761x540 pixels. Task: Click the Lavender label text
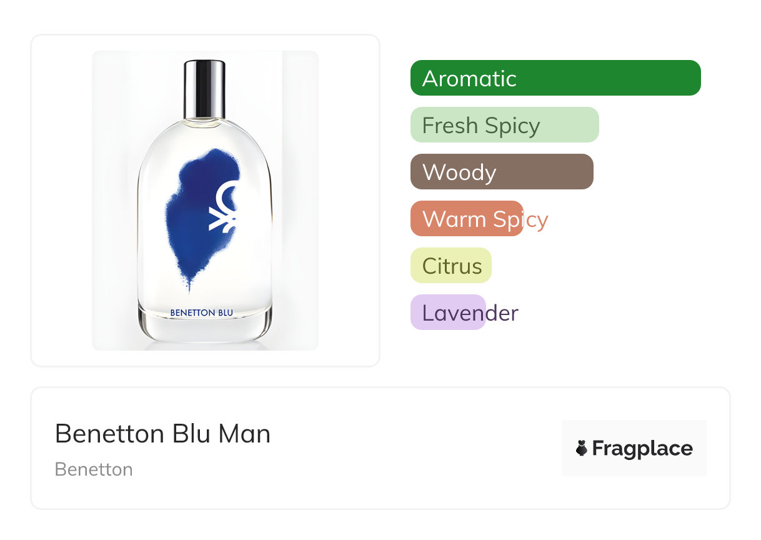(x=470, y=312)
